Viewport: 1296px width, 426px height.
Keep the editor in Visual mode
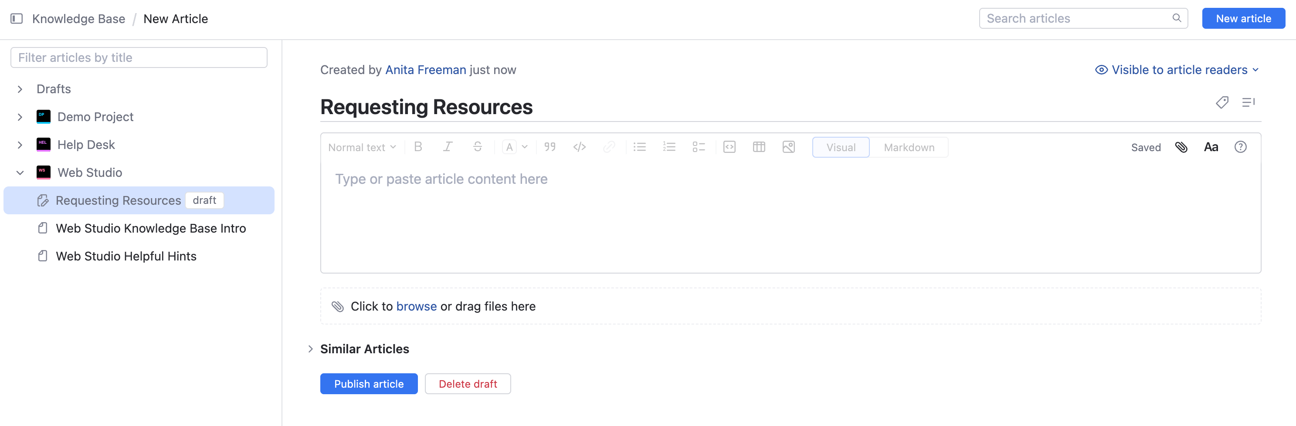tap(840, 147)
